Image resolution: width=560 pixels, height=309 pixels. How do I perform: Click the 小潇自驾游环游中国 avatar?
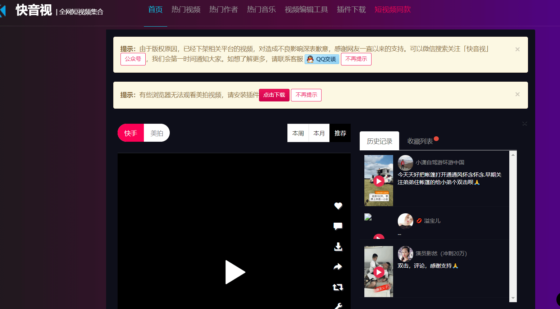[x=405, y=163]
